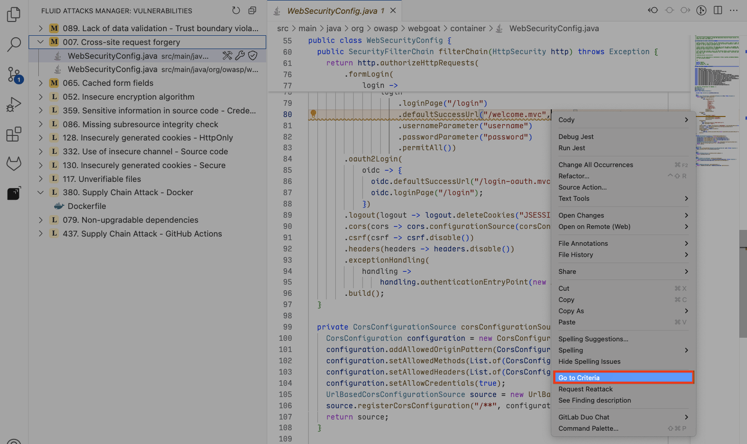747x444 pixels.
Task: Click the L severity badge of 052 vulnerability
Action: (x=54, y=97)
